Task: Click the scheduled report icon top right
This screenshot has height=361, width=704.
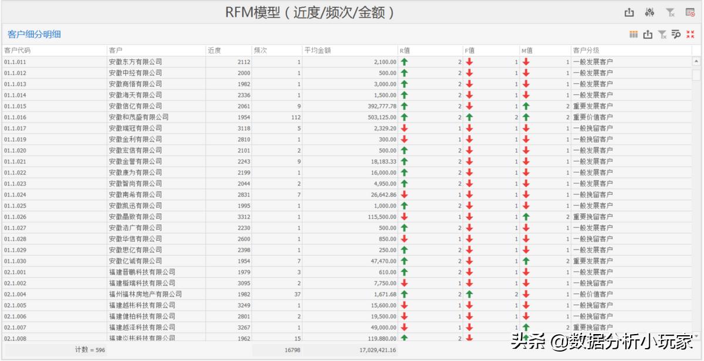Action: click(x=689, y=12)
